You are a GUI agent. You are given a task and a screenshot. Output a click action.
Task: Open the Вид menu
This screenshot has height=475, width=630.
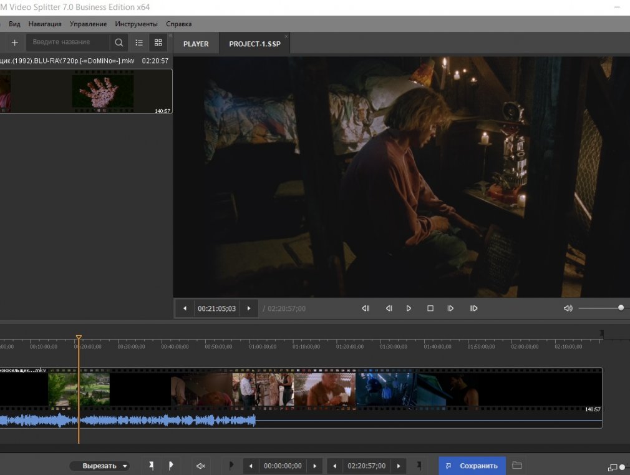[x=14, y=24]
